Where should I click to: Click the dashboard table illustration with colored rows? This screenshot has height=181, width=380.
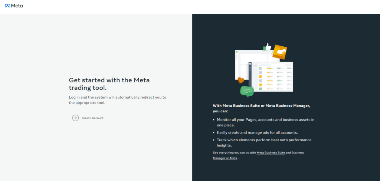(275, 77)
